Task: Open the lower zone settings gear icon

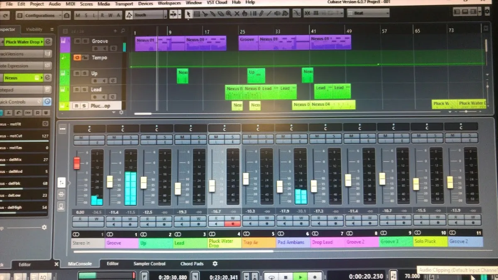Action: [x=215, y=264]
